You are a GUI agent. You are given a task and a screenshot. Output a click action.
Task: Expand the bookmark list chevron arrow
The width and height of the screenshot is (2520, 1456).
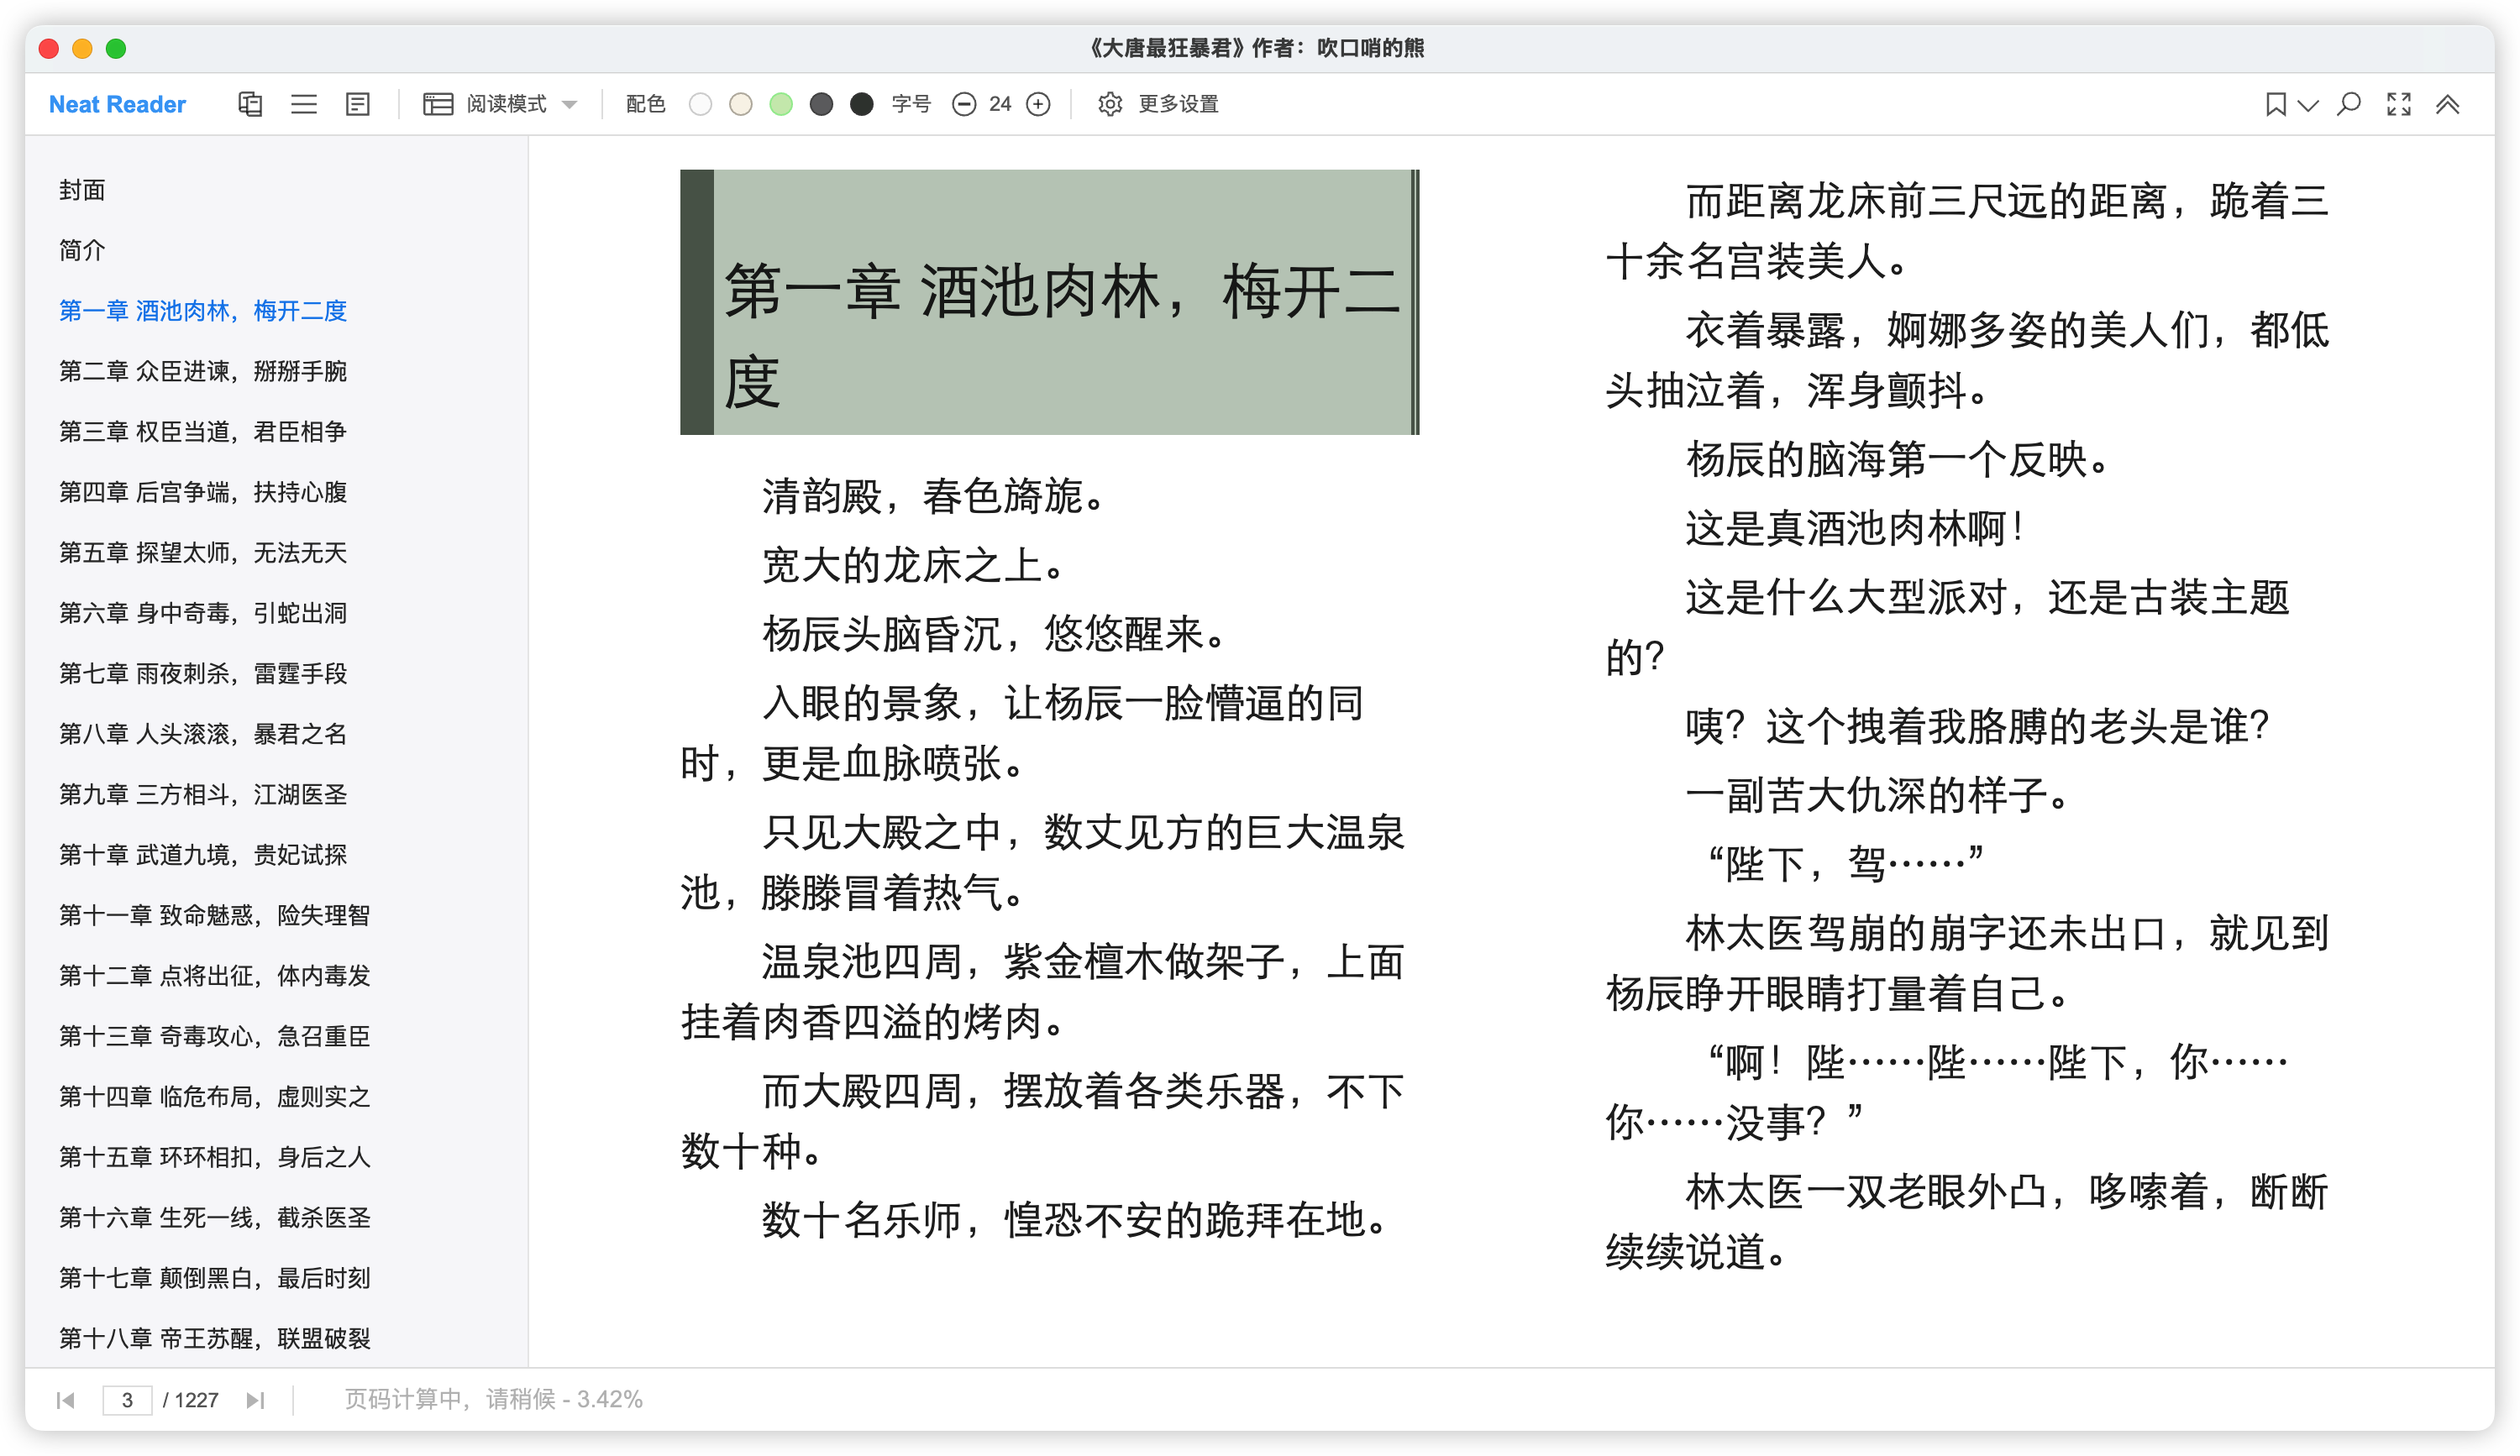(x=2308, y=104)
